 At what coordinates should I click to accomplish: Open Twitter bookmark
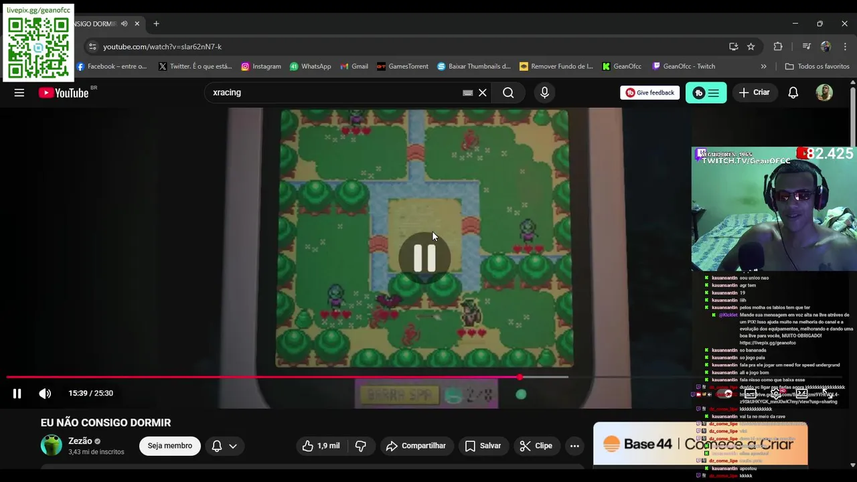tap(196, 66)
